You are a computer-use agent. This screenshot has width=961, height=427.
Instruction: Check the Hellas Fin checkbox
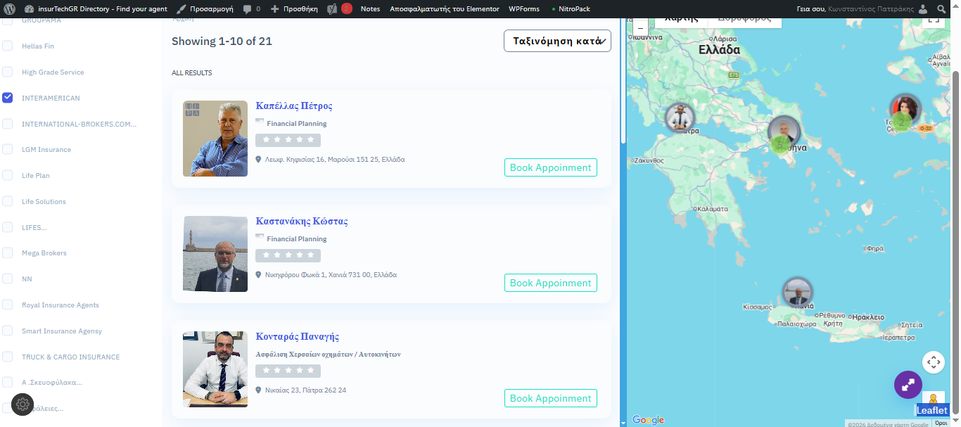[8, 46]
